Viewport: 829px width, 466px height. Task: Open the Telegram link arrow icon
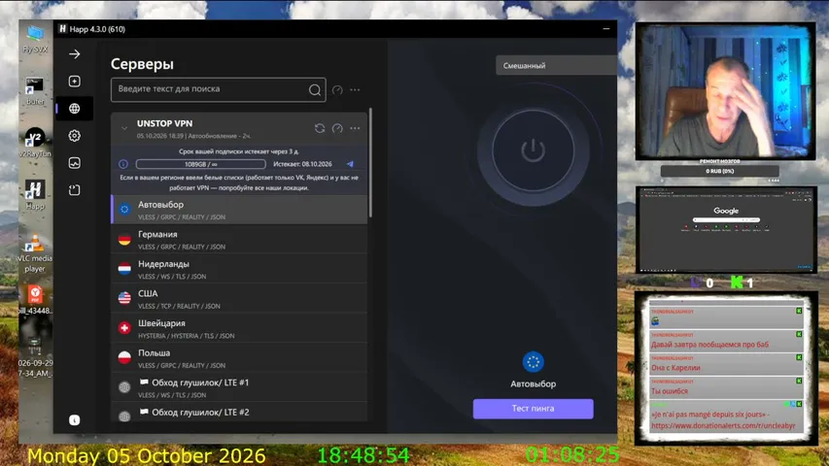point(350,164)
